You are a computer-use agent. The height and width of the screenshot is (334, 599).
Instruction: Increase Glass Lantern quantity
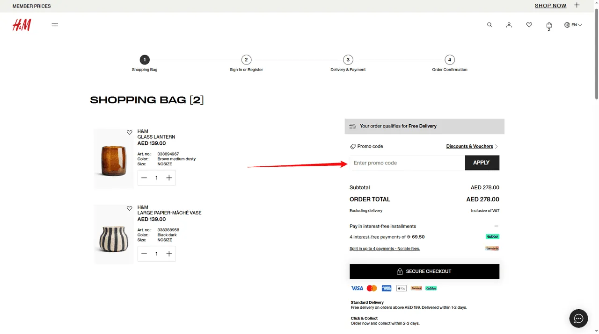[x=169, y=178]
